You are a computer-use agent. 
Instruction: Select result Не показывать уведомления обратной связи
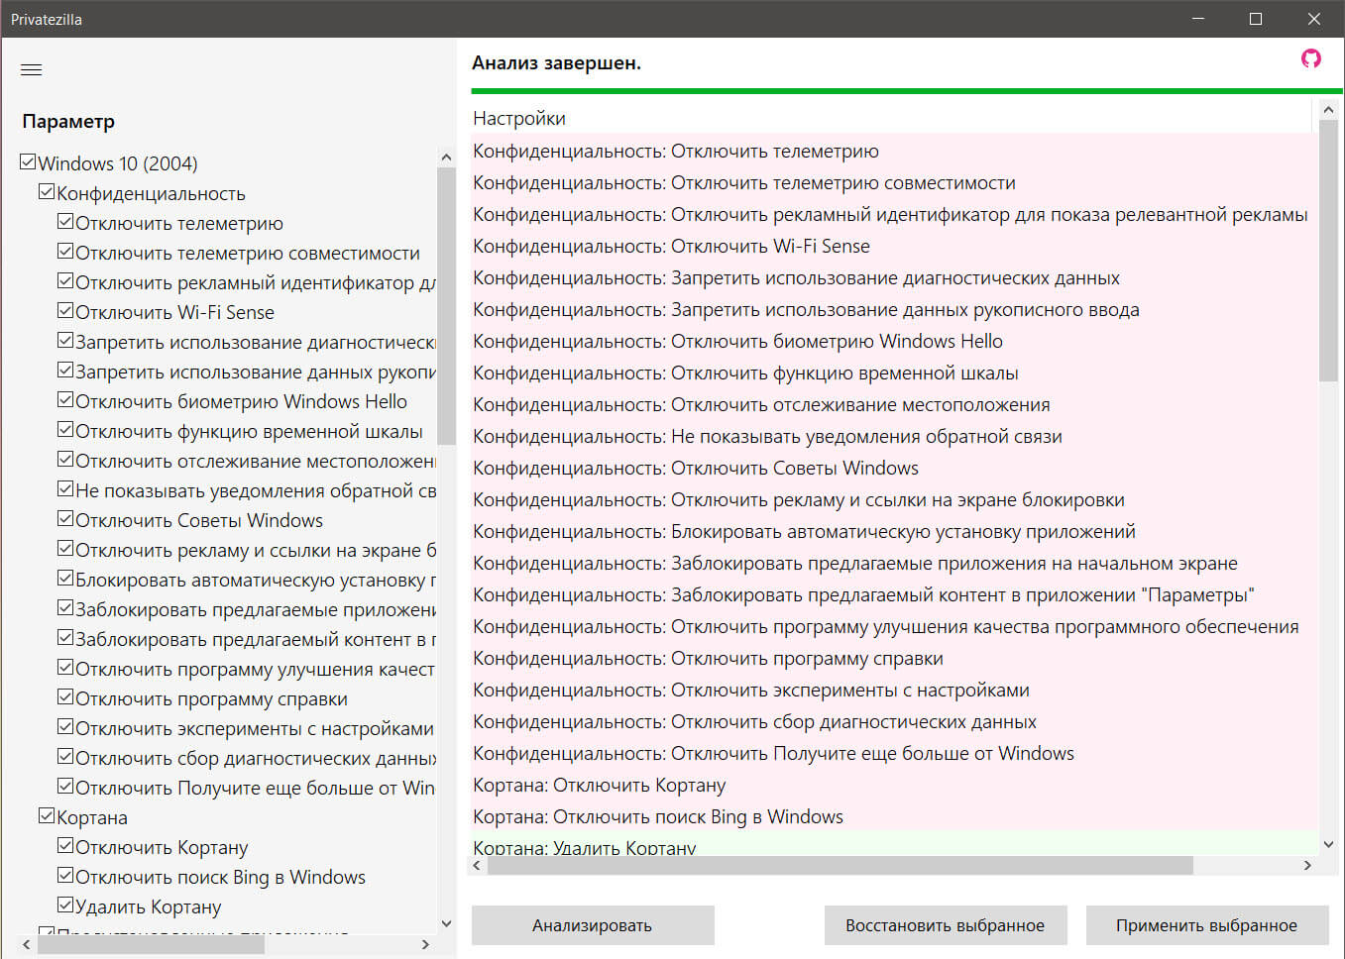894,436
